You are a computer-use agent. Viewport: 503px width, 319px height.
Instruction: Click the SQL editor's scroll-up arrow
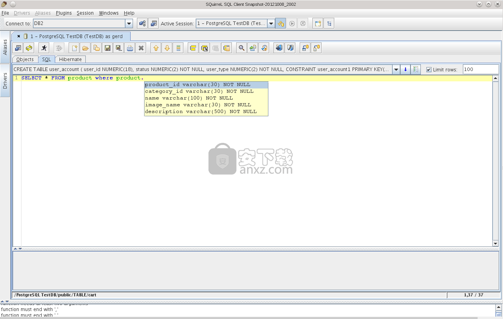[x=495, y=78]
